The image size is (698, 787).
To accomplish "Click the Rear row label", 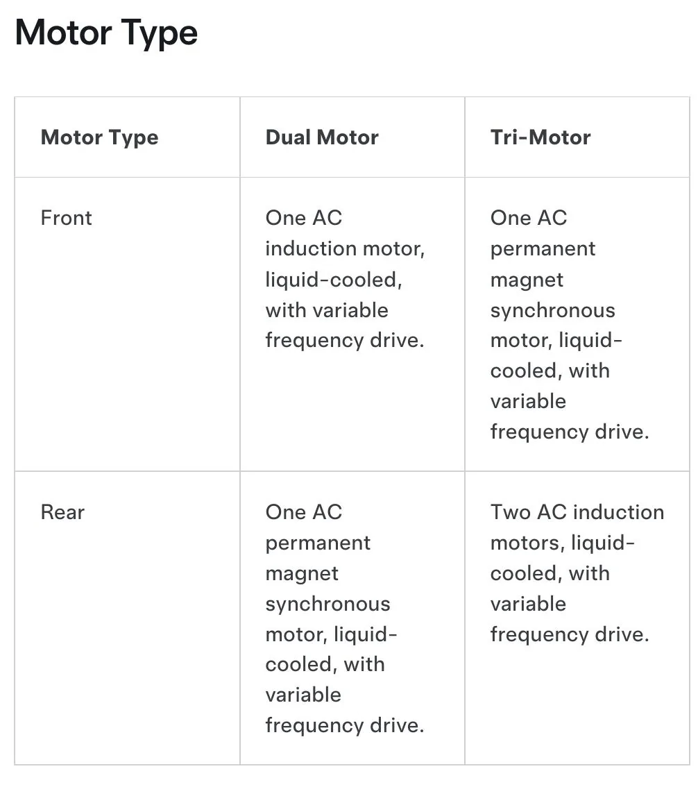I will [62, 512].
